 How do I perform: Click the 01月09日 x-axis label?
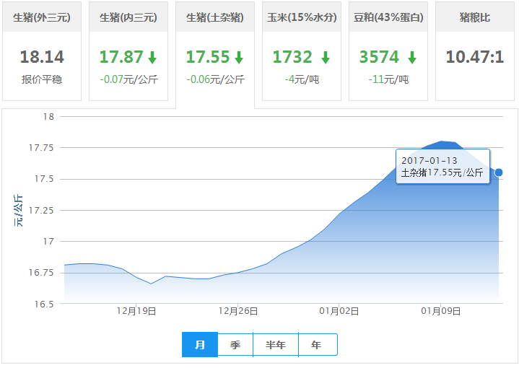(440, 311)
